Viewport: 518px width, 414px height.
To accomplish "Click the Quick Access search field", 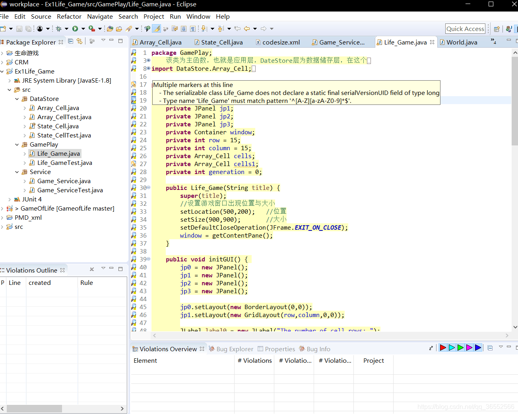I will click(x=465, y=29).
